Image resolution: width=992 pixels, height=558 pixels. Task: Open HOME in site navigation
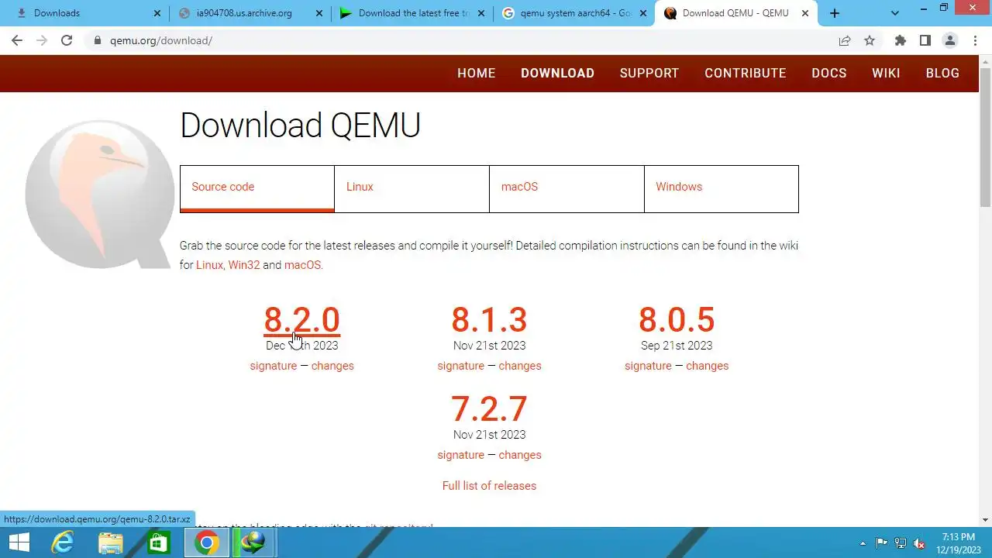point(476,73)
